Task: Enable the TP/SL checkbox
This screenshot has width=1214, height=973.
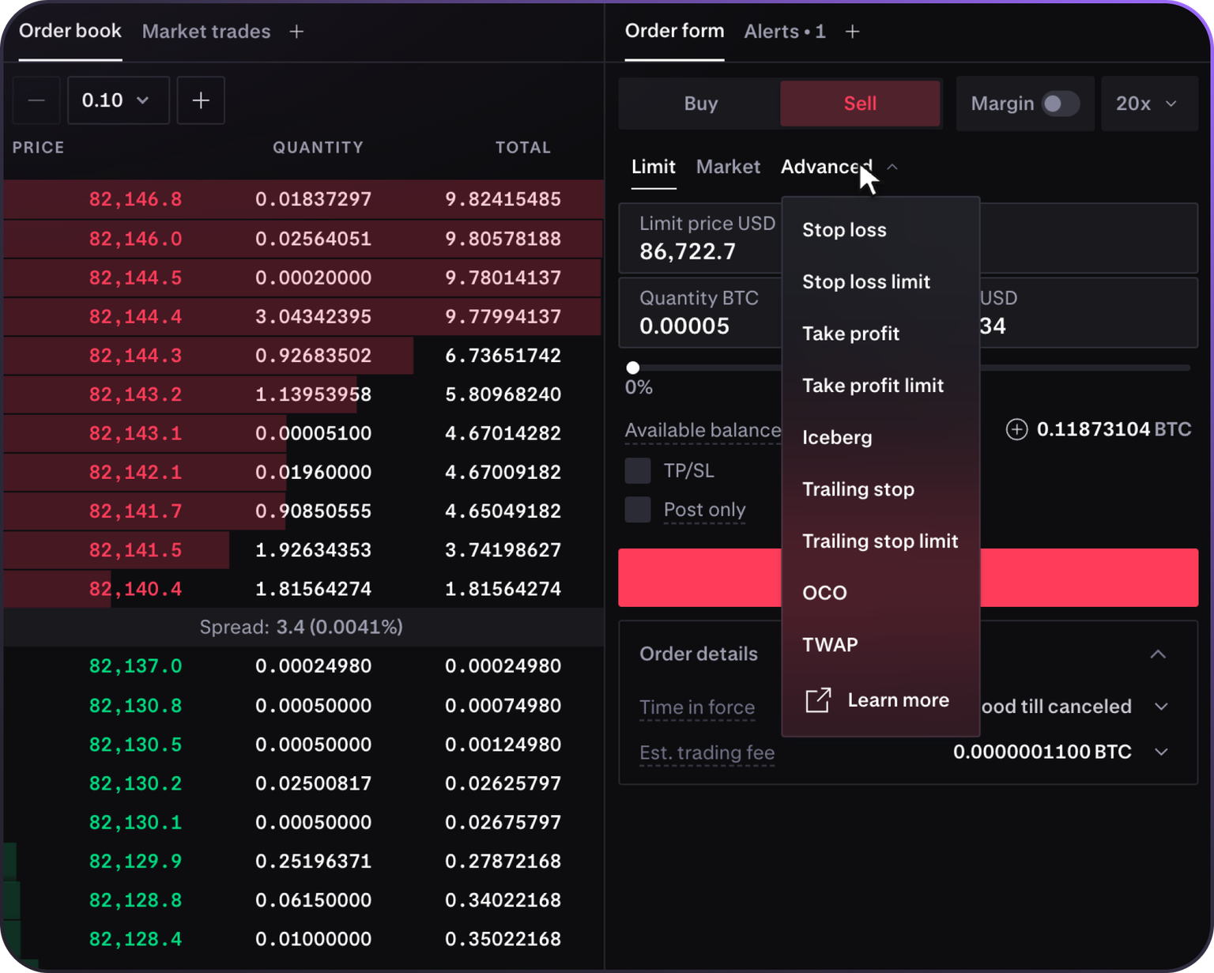Action: [638, 471]
